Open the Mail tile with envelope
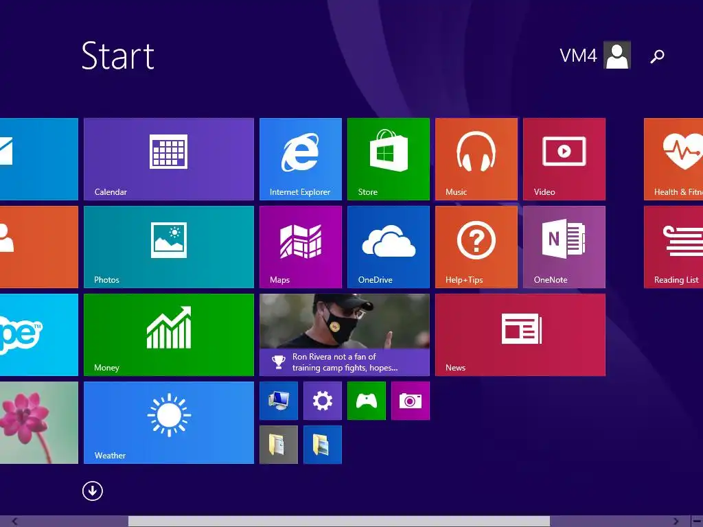 [39, 159]
